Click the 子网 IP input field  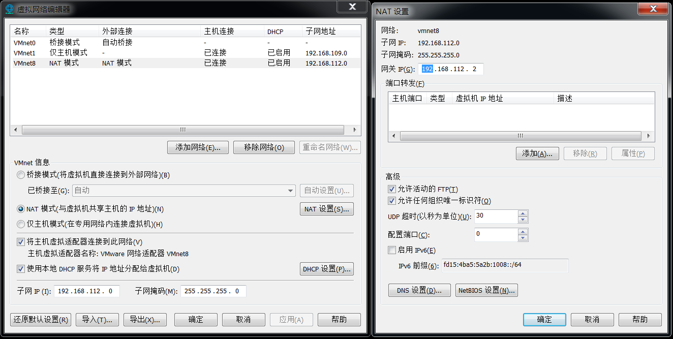[x=87, y=291]
